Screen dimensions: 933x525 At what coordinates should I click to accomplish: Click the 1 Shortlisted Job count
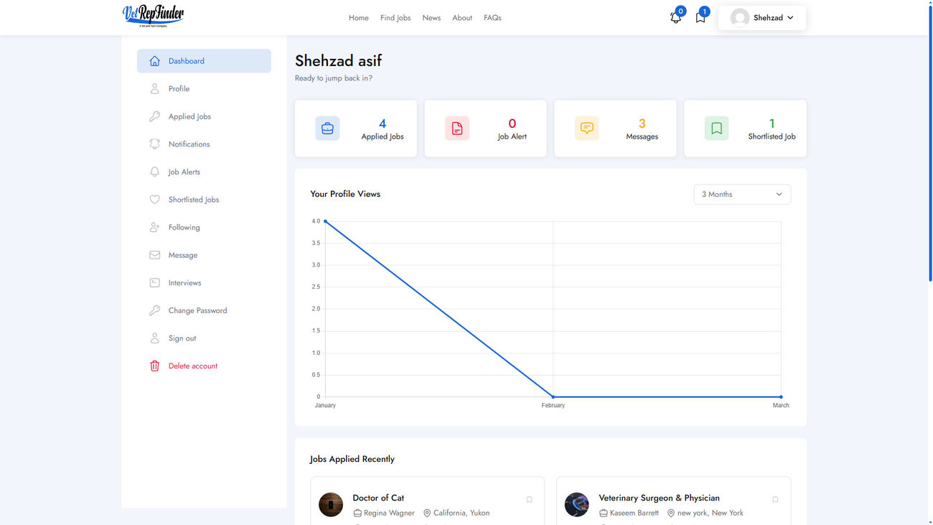click(x=772, y=124)
